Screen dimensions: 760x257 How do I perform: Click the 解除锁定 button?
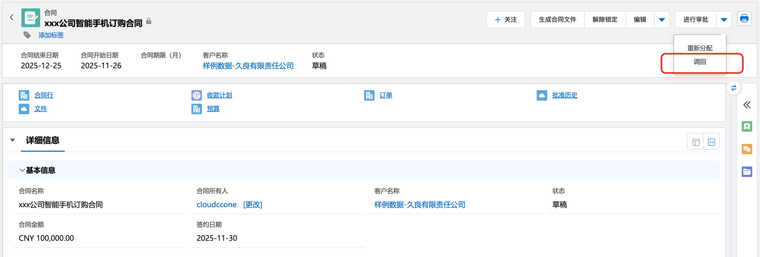[605, 20]
